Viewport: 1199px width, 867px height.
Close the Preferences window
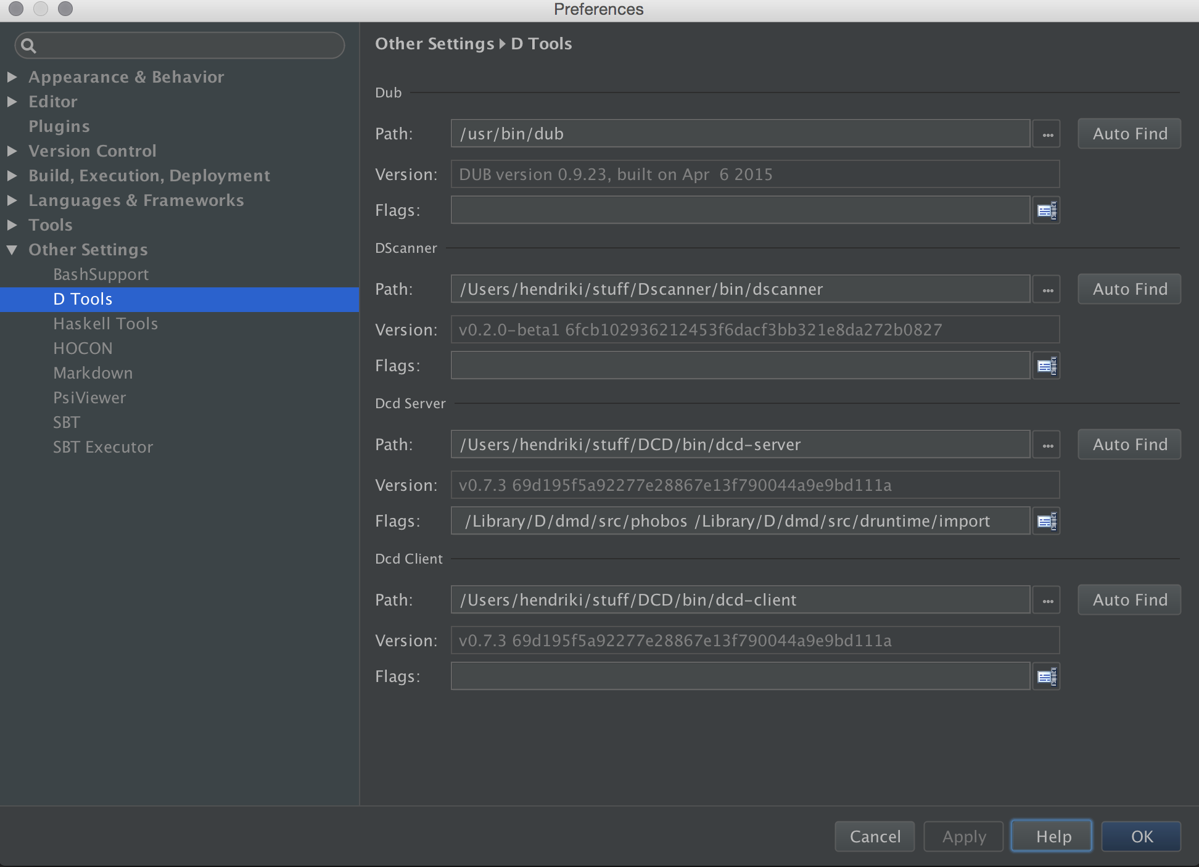pos(16,9)
